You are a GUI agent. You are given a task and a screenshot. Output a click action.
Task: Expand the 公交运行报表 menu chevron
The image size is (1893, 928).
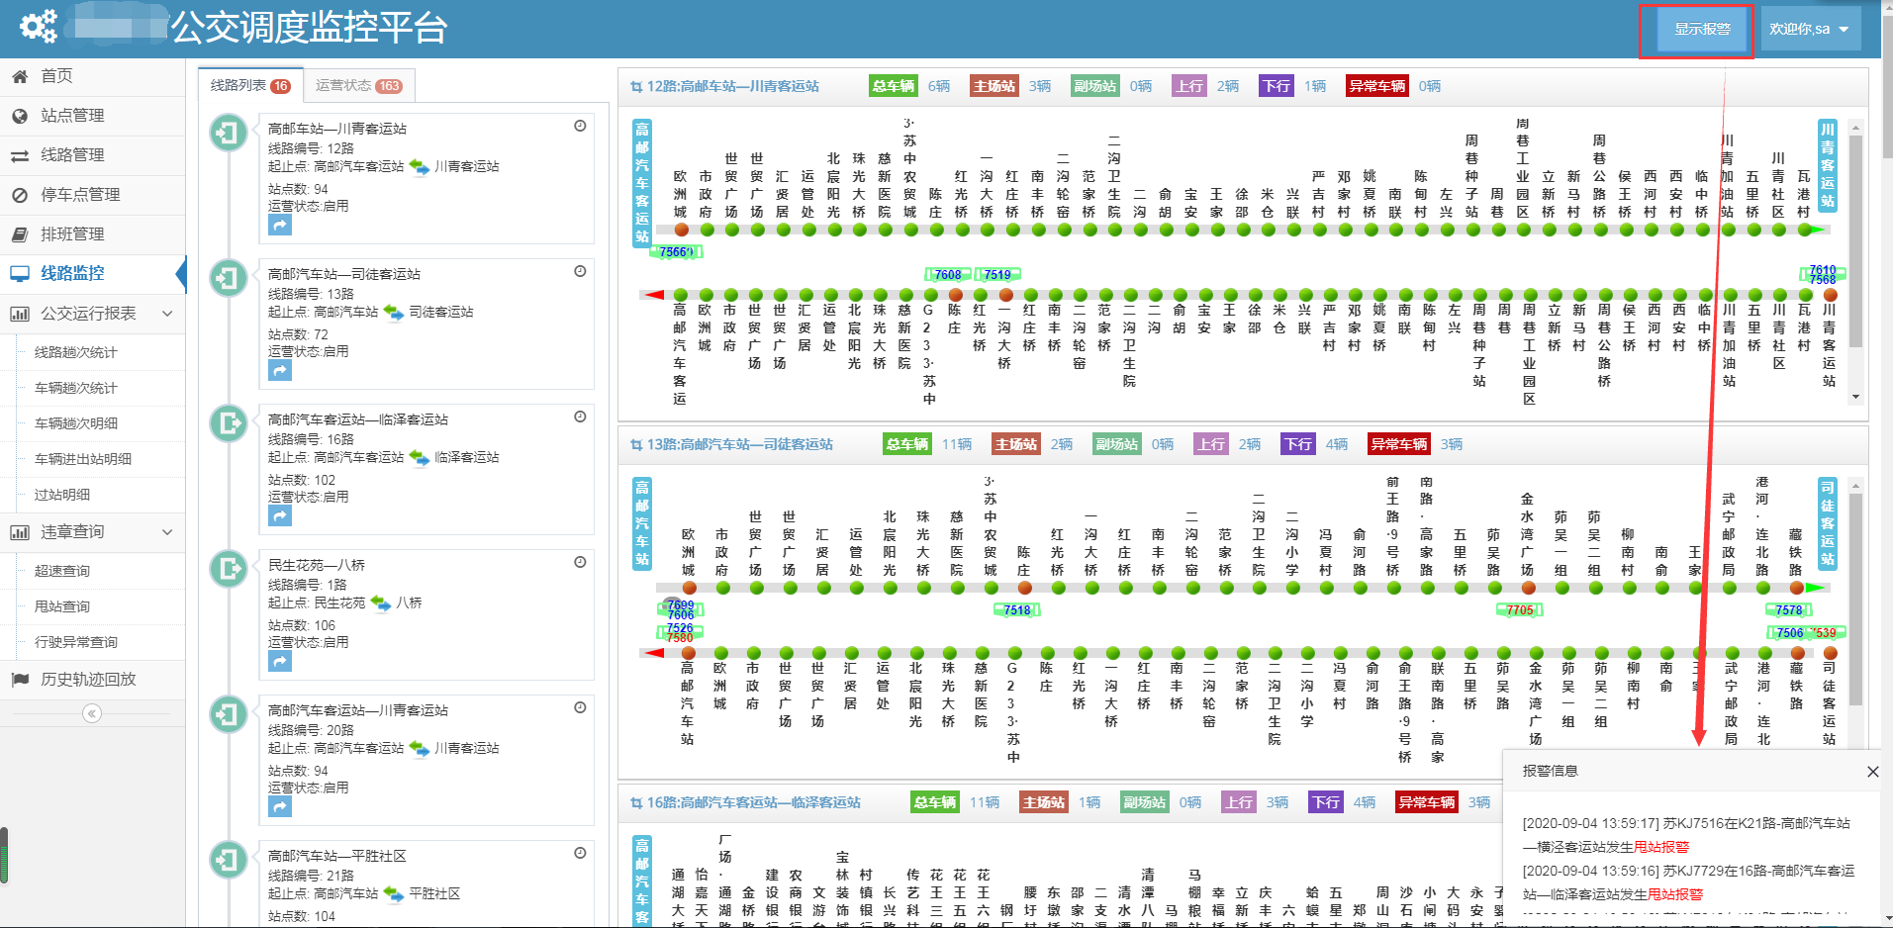pos(167,314)
